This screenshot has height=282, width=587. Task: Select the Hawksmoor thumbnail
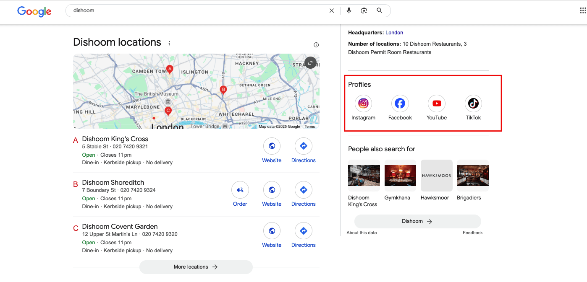pos(436,176)
